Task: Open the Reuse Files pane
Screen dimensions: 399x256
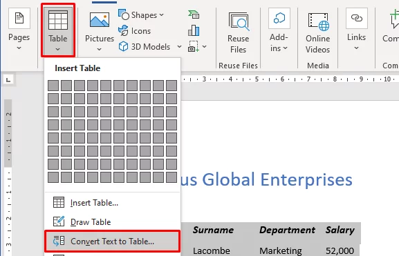Action: pyautogui.click(x=238, y=33)
